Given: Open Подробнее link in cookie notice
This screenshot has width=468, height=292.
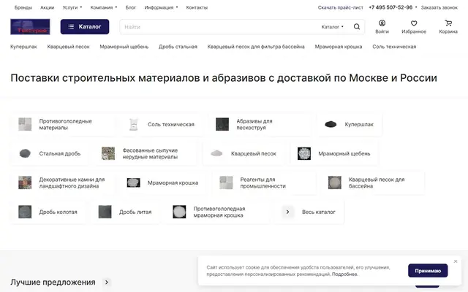Looking at the screenshot, I should [344, 274].
